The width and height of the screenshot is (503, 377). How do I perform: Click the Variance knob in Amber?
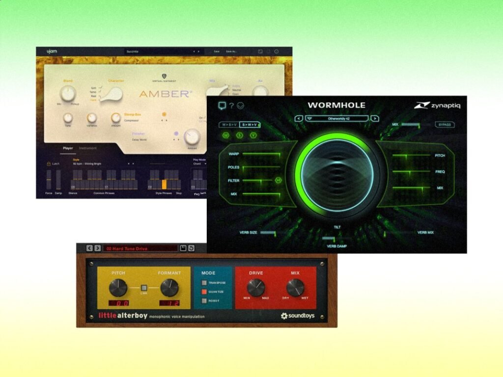coord(91,118)
